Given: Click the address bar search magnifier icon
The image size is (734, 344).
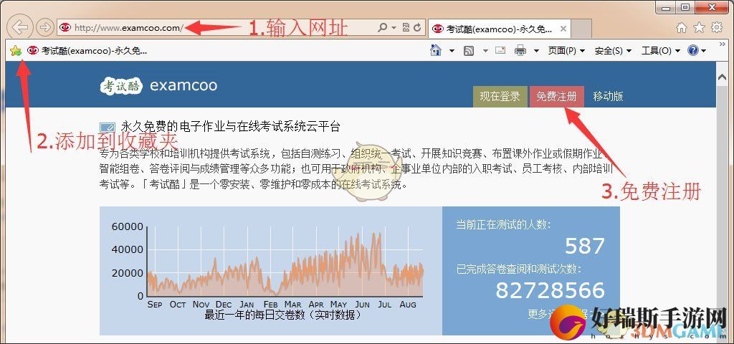Looking at the screenshot, I should pos(383,28).
